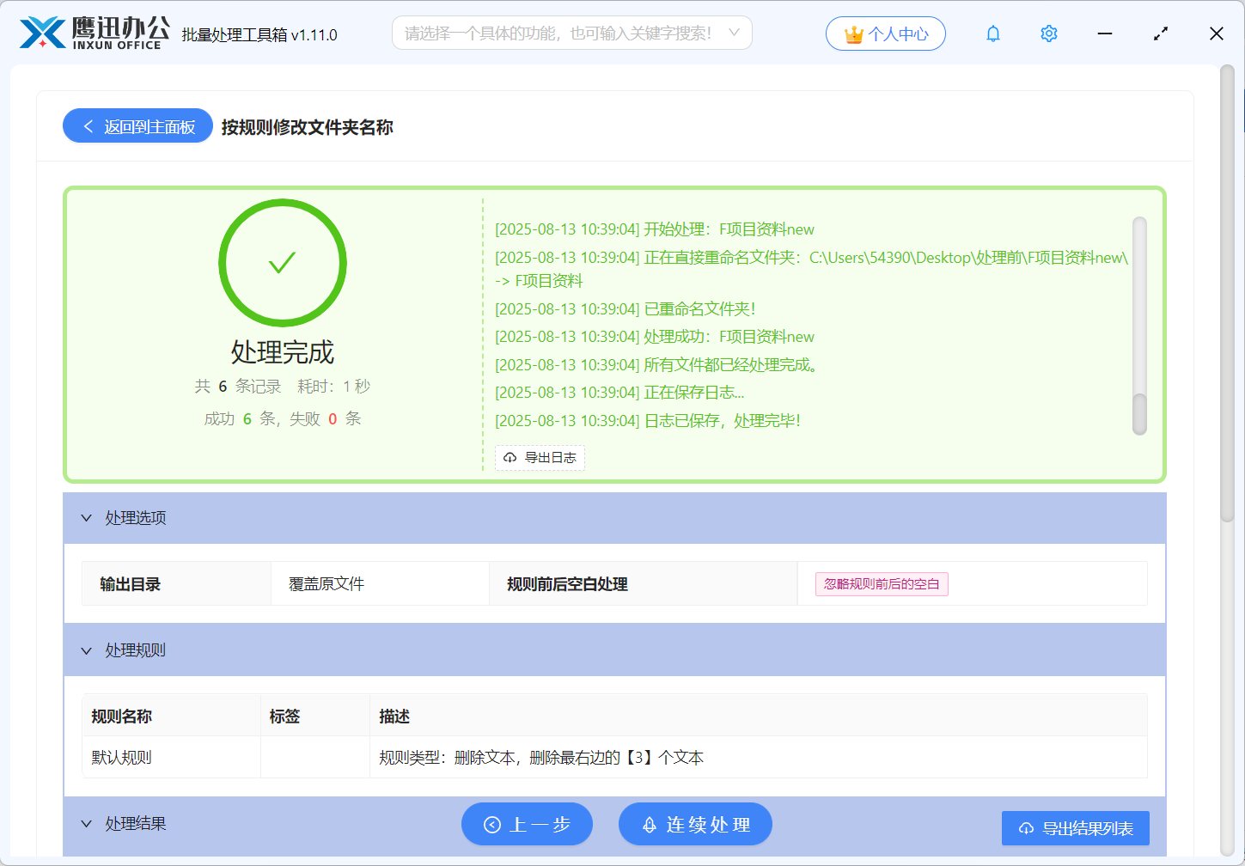Screen dimensions: 1245x866
Task: Click the dropdown arrow in search box
Action: tap(734, 33)
